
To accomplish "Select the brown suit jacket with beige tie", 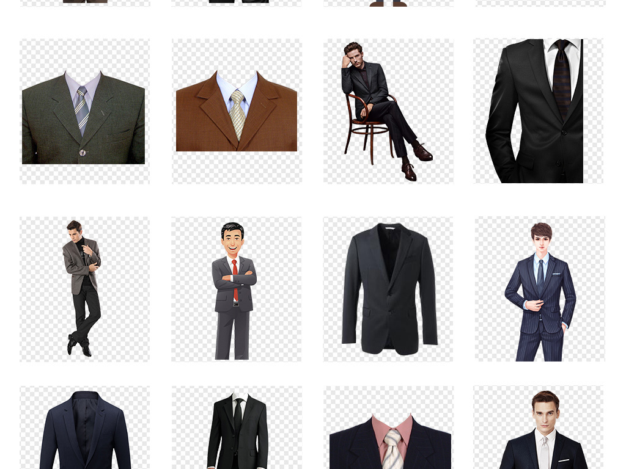I will pyautogui.click(x=237, y=112).
